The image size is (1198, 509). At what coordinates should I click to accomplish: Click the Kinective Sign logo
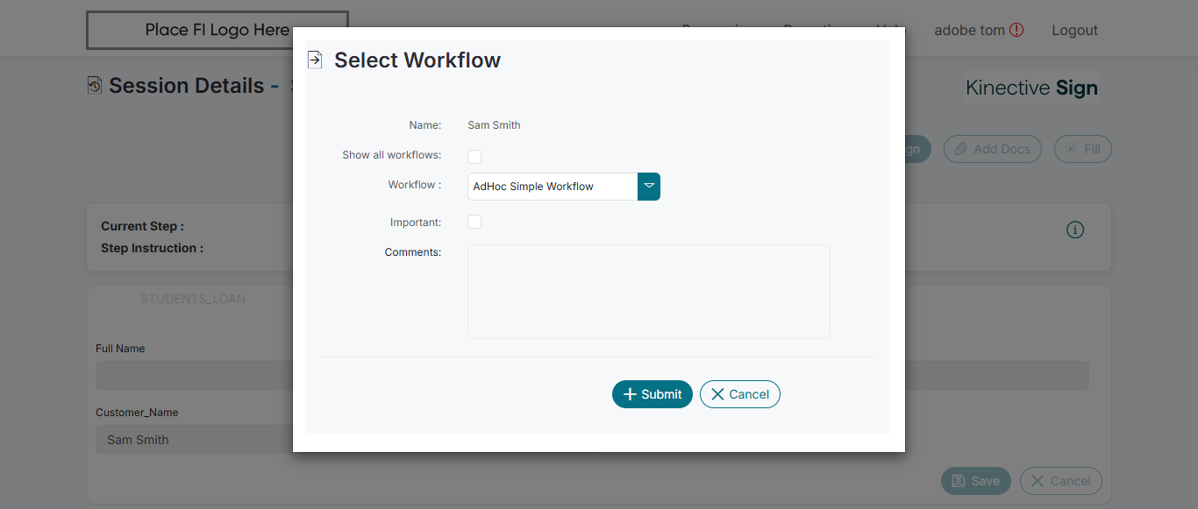coord(1031,88)
